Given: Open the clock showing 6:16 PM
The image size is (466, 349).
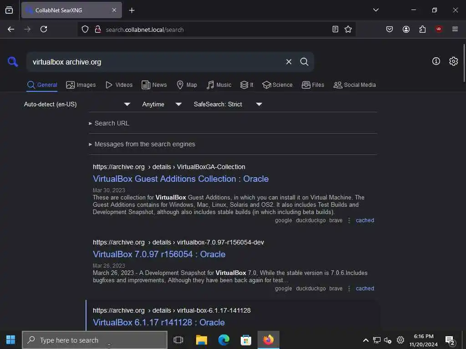Looking at the screenshot, I should (423, 340).
